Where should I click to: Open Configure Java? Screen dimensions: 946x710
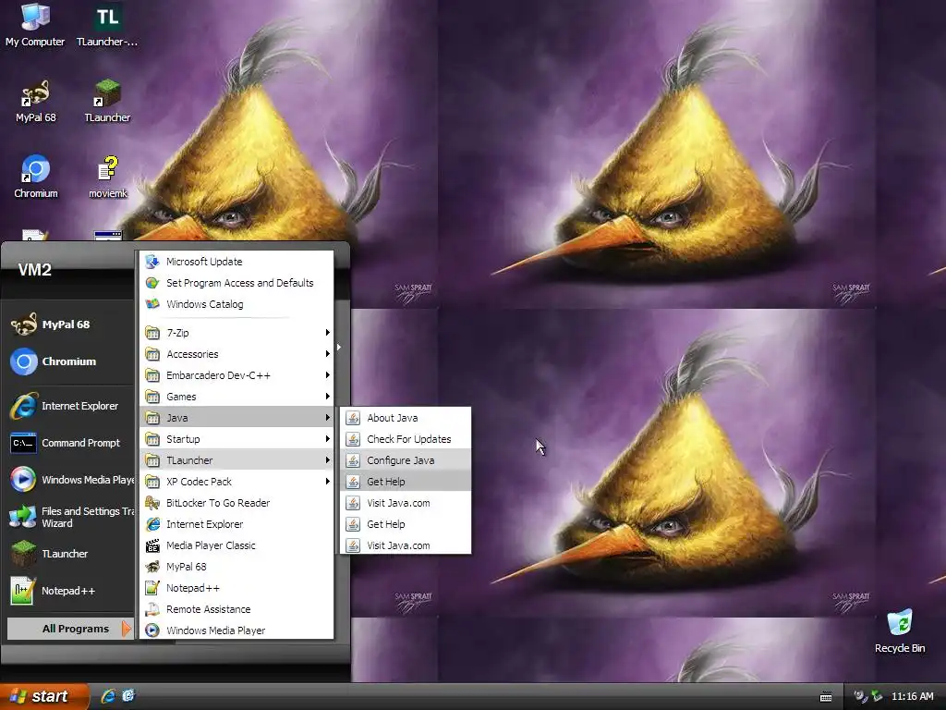point(406,460)
